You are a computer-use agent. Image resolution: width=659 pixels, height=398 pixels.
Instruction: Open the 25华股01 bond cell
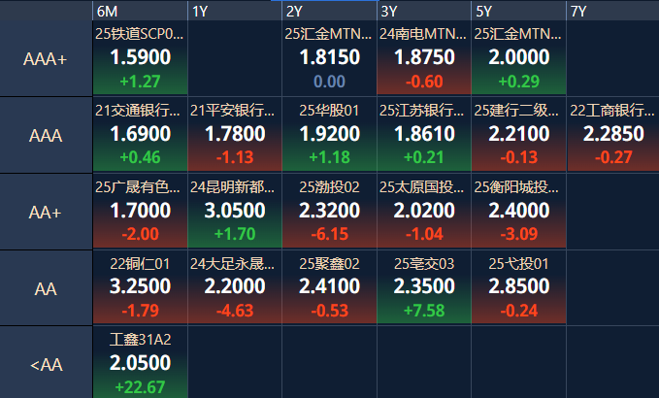(329, 135)
